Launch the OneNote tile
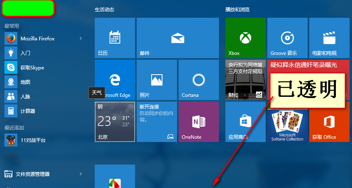 point(198,122)
